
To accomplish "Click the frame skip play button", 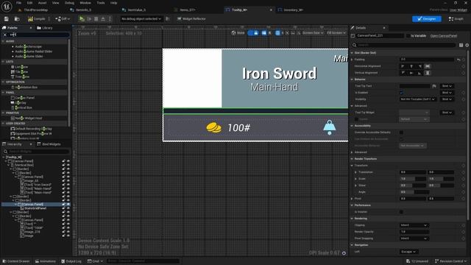I will coord(89,19).
